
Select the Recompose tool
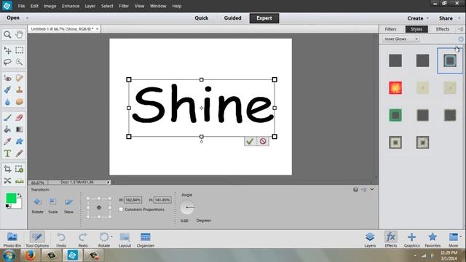point(20,169)
